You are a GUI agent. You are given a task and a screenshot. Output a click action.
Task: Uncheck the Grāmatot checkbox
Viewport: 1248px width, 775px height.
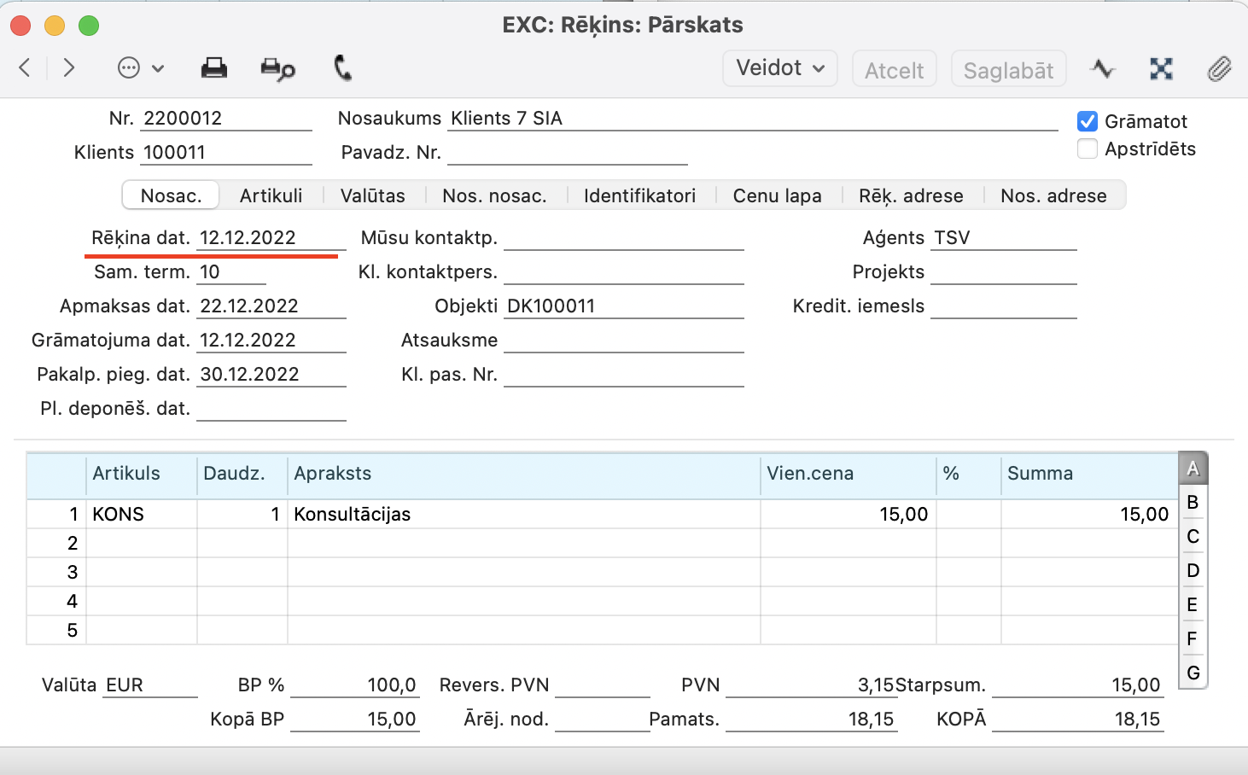tap(1088, 121)
